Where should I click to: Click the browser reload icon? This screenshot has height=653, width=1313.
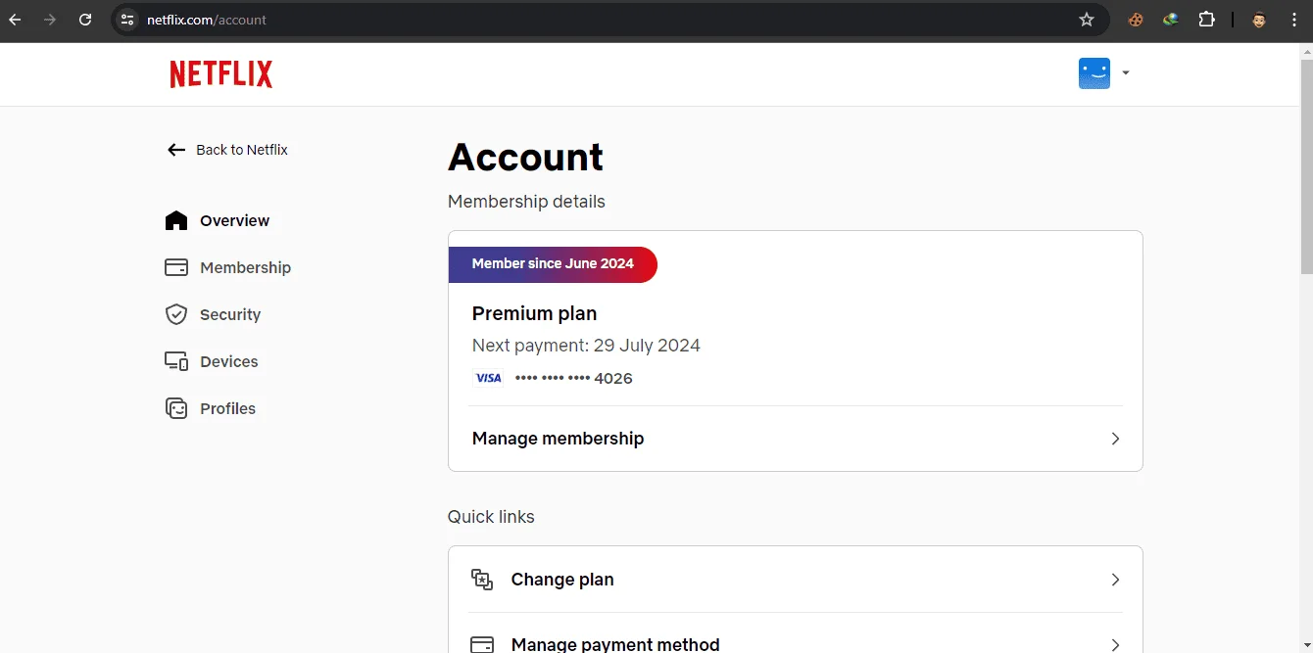(85, 20)
